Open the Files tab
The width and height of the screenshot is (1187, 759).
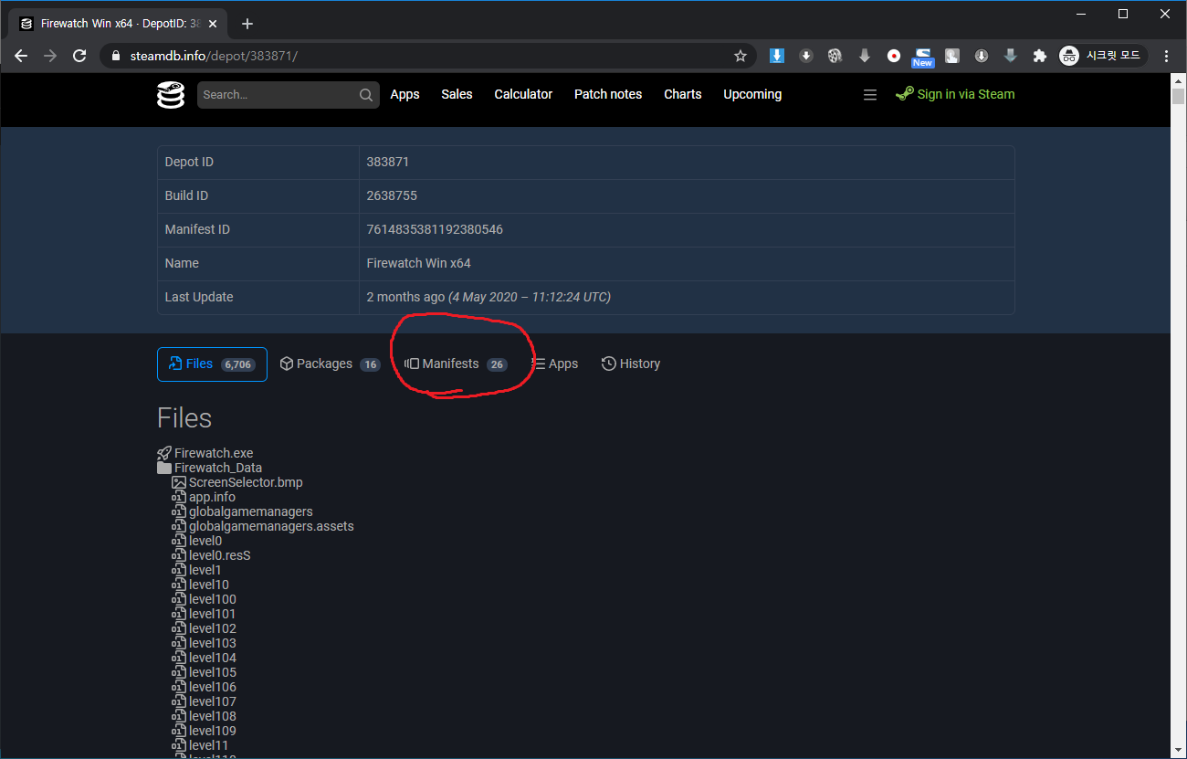point(212,364)
